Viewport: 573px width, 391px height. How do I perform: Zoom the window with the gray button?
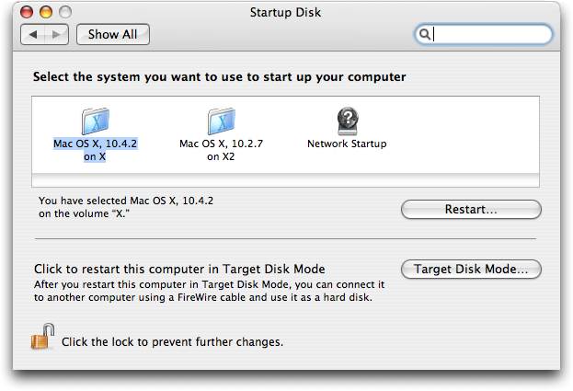click(65, 12)
